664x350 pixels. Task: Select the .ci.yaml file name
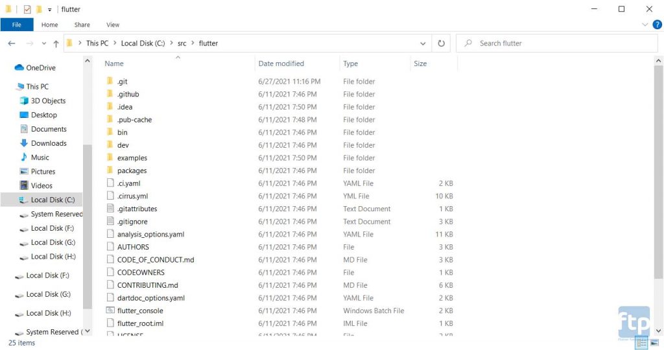point(129,183)
